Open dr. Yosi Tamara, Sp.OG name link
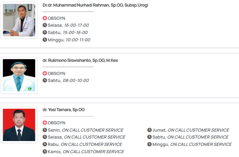This screenshot has width=239, height=157. tap(64, 110)
